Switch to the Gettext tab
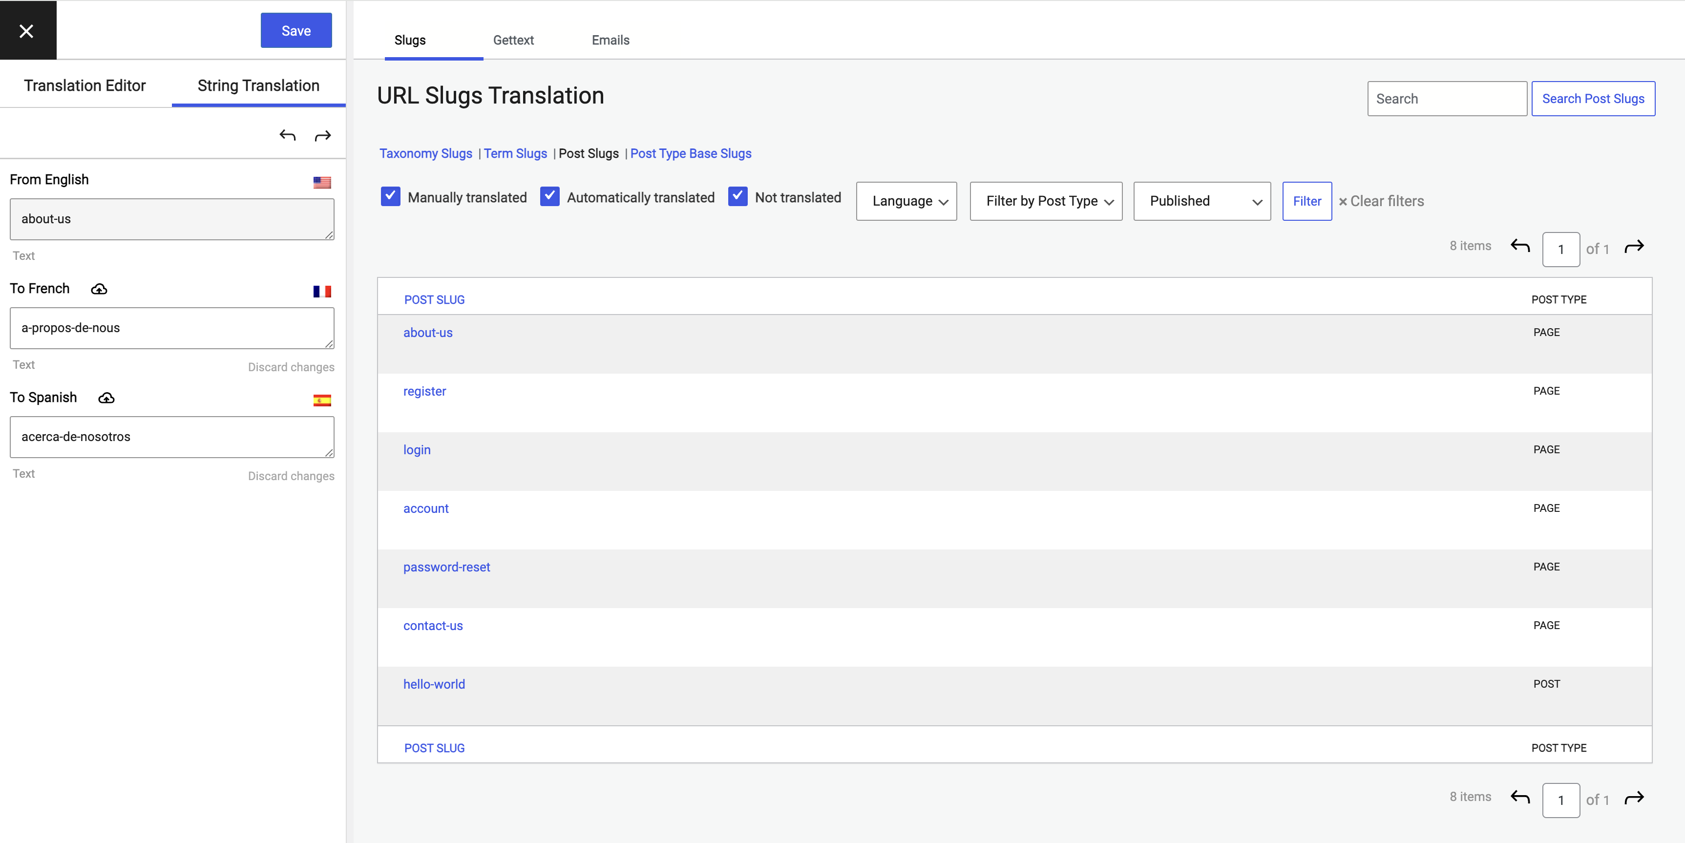The width and height of the screenshot is (1685, 843). coord(513,40)
